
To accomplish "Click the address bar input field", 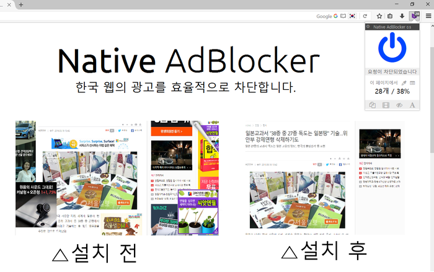I will [156, 16].
